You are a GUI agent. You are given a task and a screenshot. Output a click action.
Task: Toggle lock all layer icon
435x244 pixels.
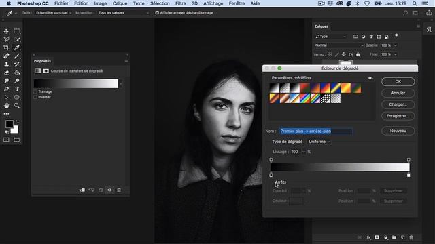pos(358,54)
